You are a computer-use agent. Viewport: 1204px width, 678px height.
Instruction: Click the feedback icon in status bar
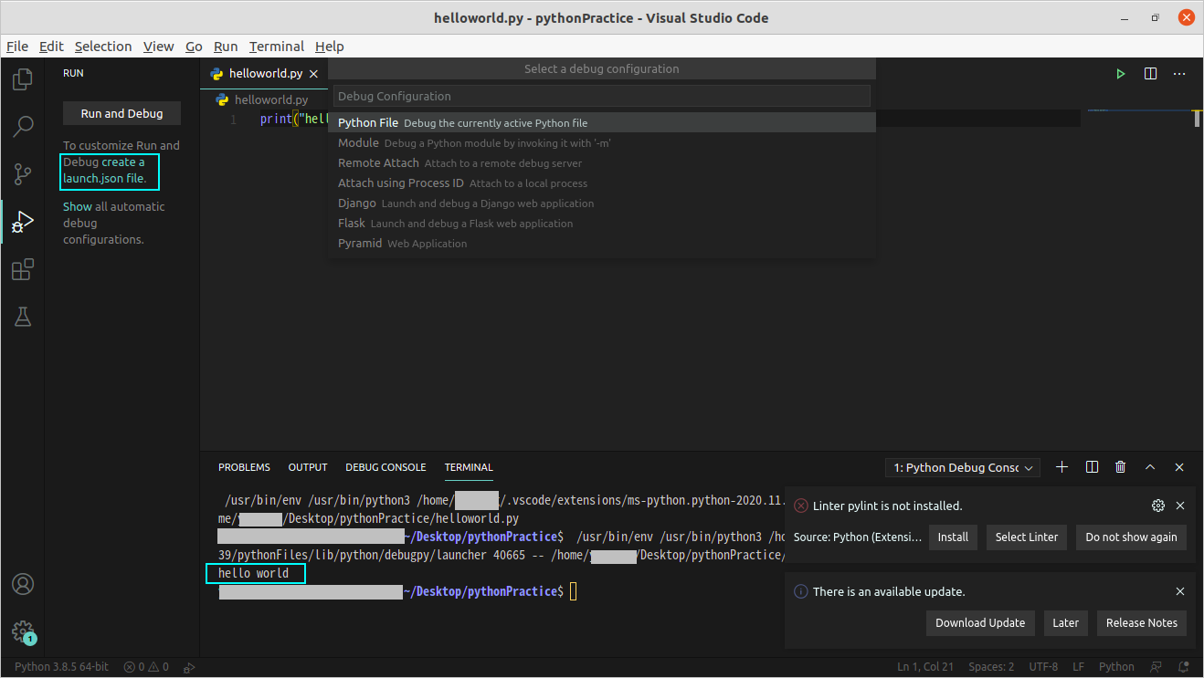click(1157, 667)
